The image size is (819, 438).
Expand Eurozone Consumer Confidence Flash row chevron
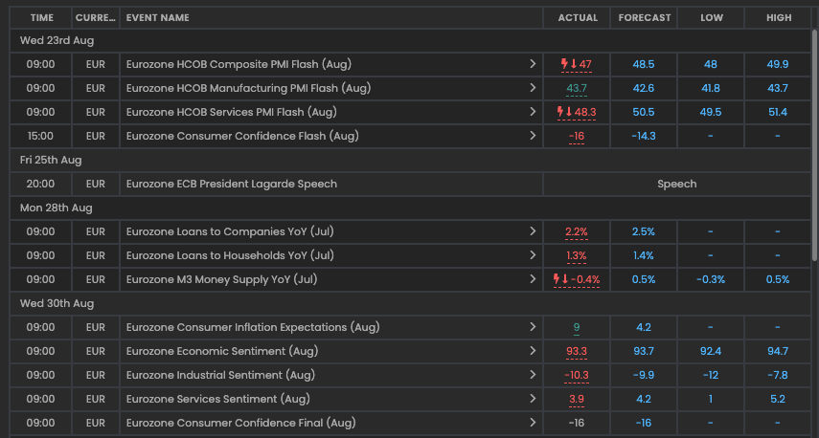[533, 136]
